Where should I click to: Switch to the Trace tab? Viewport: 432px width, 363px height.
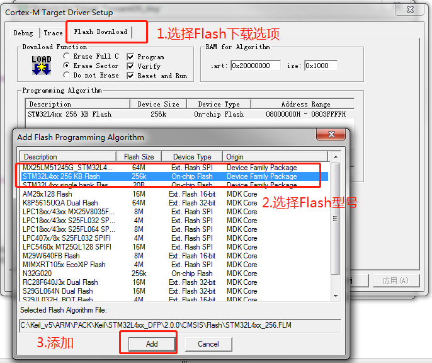[53, 33]
